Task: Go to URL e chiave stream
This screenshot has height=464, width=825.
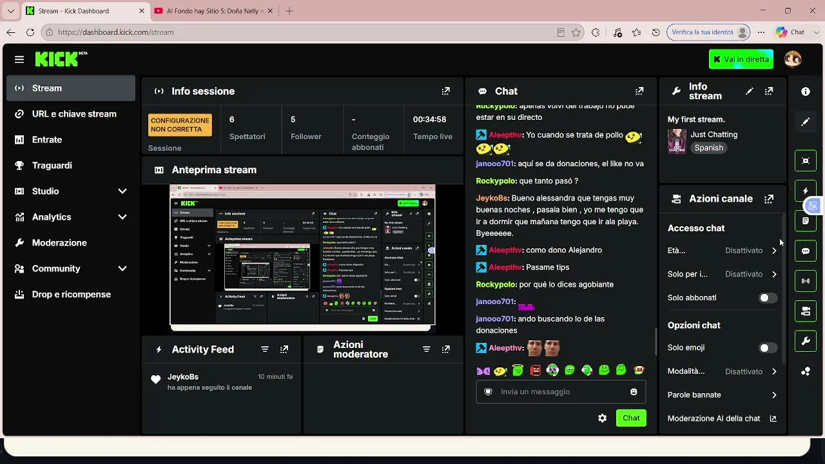Action: click(71, 114)
